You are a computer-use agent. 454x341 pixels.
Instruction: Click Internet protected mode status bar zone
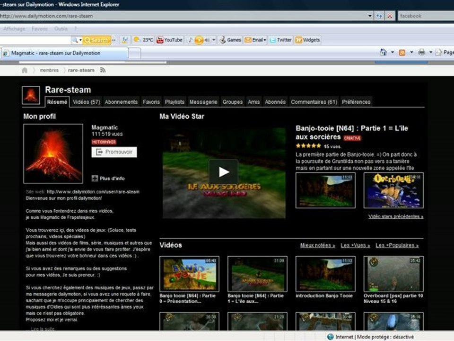click(370, 337)
